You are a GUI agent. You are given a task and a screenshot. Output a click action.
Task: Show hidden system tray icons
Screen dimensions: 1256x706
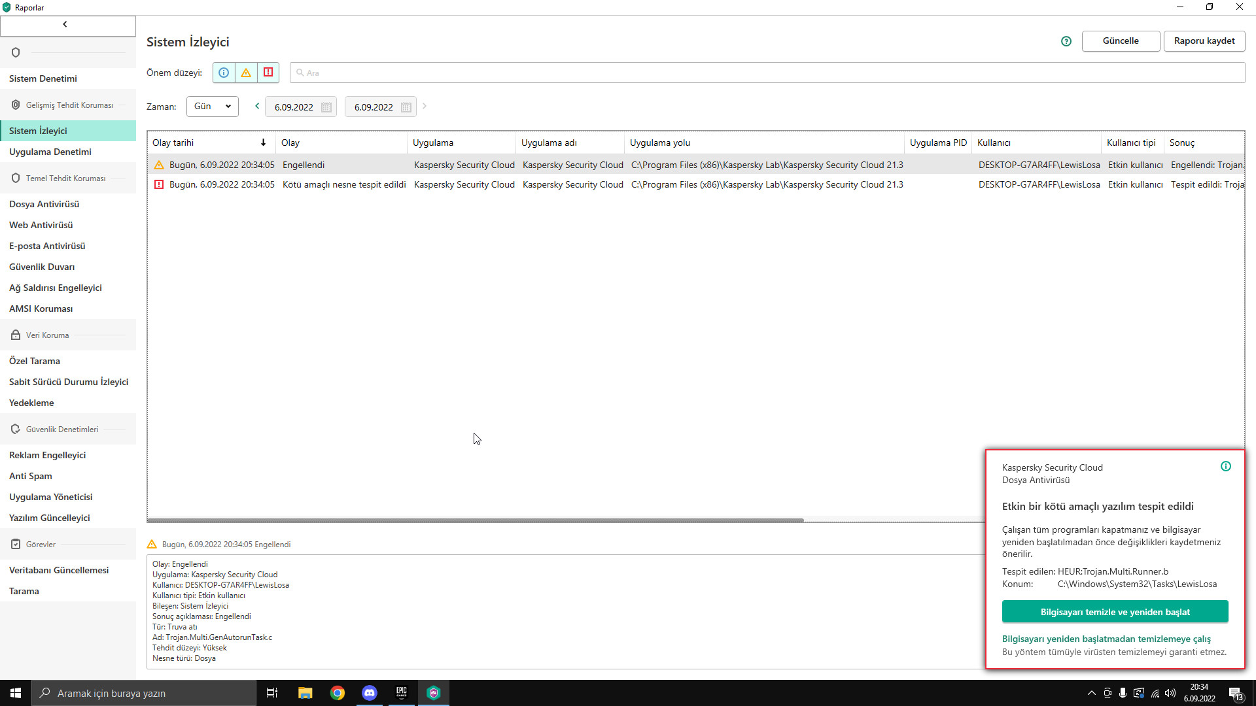(1091, 693)
